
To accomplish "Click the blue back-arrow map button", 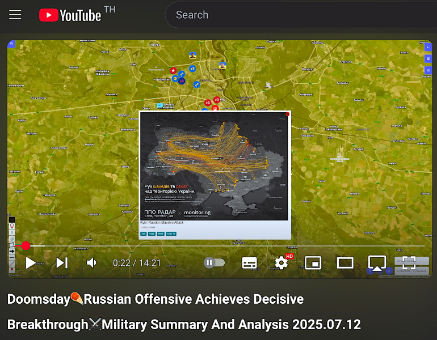I will (428, 47).
